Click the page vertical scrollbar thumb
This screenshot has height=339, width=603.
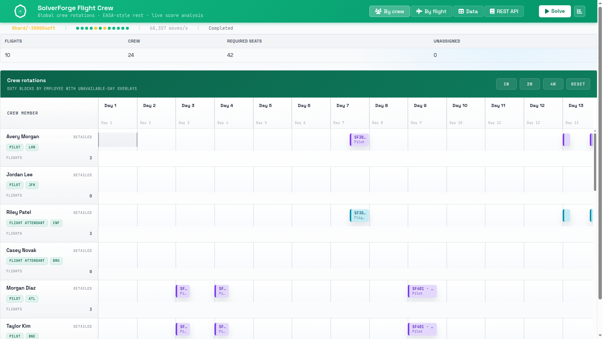(600, 153)
